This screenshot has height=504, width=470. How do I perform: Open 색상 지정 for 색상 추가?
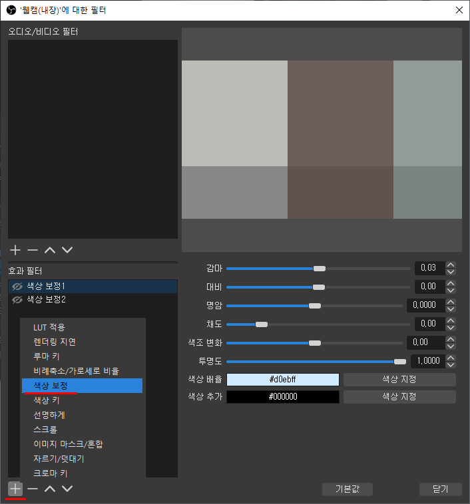point(399,397)
